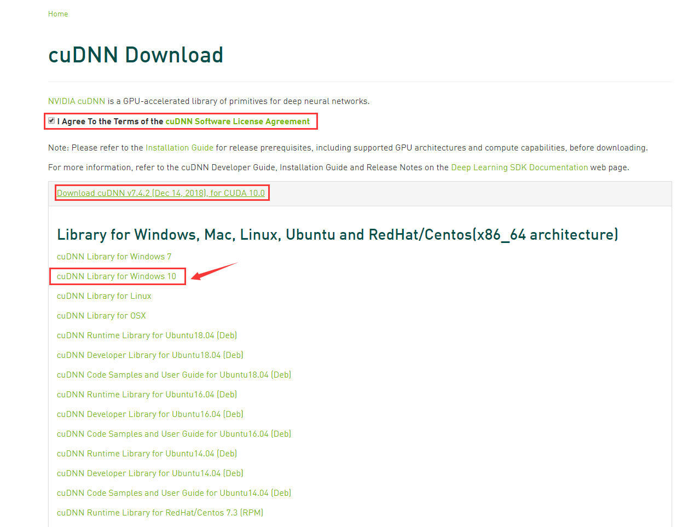Collapse Download cuDNN v7.4.2 for CUDA 10.0
This screenshot has width=677, height=527.
pyautogui.click(x=161, y=193)
